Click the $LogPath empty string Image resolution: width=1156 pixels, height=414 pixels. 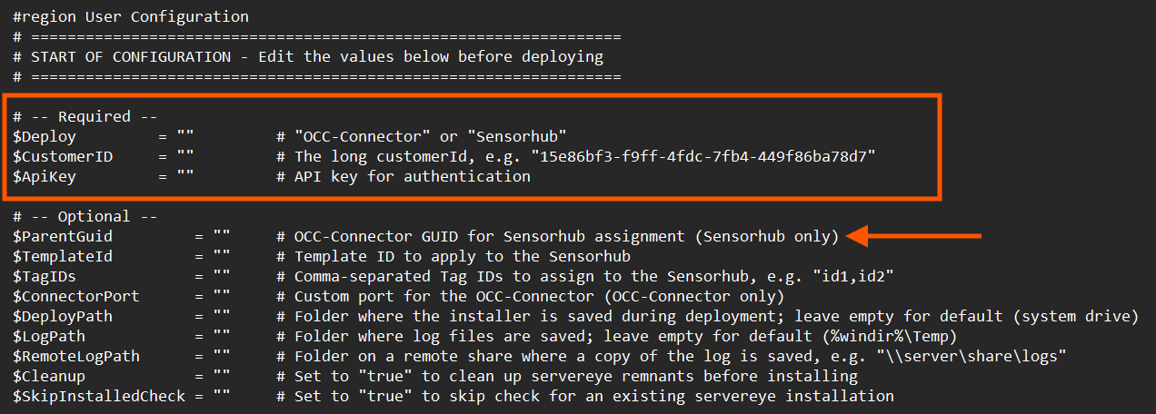coord(222,336)
